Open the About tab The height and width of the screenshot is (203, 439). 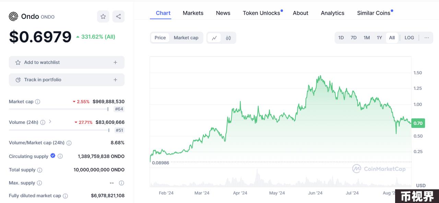(x=300, y=13)
